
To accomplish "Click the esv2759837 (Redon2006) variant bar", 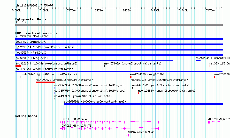I will (119, 39).
